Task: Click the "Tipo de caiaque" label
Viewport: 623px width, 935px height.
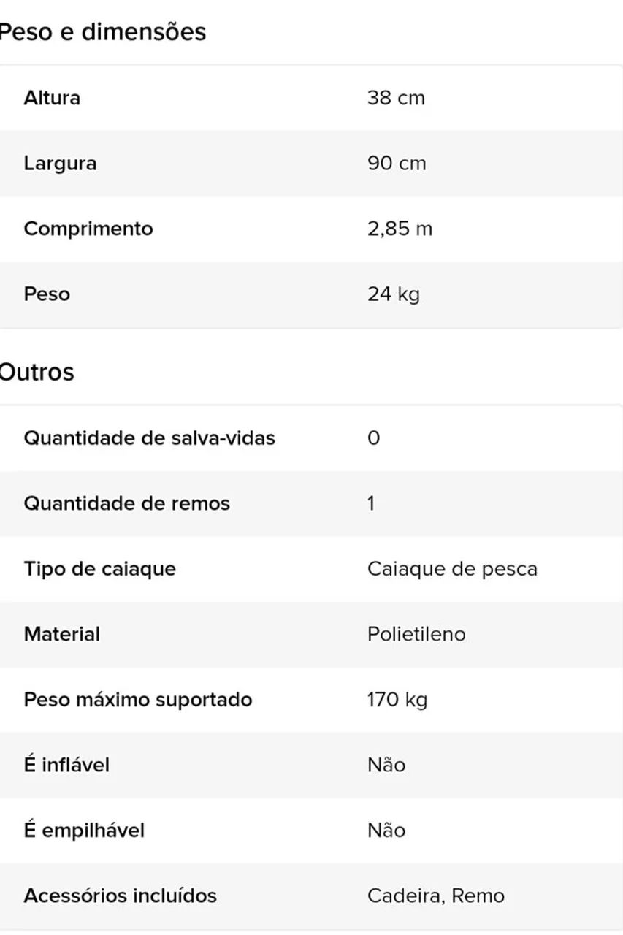Action: click(x=99, y=569)
